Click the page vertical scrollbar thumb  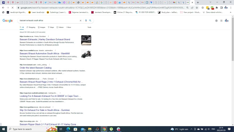pos(233,39)
